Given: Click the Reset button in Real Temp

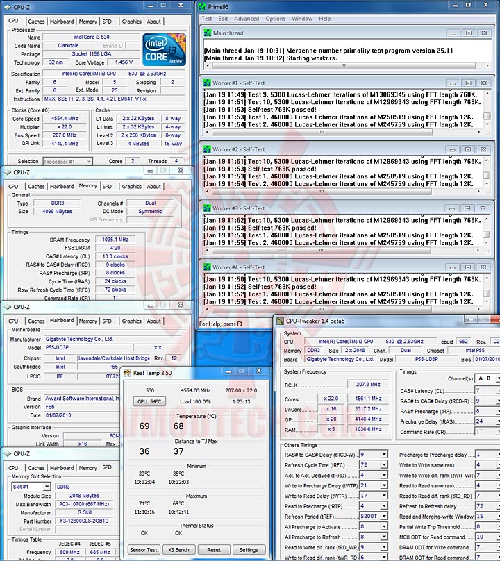Looking at the screenshot, I should point(214,550).
